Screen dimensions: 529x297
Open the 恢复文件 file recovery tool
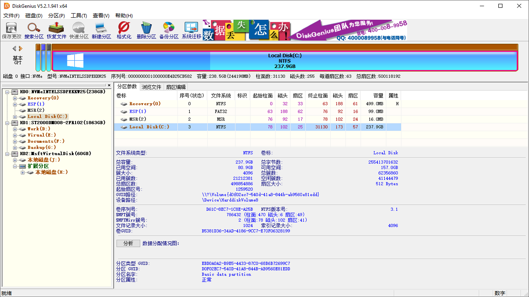coord(56,29)
